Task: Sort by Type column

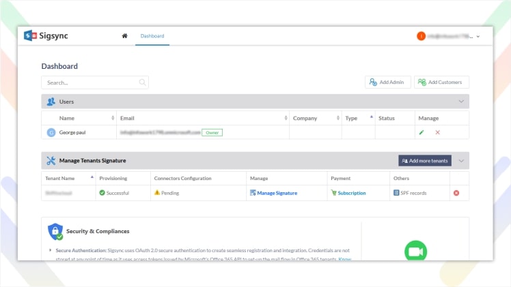Action: tap(372, 117)
